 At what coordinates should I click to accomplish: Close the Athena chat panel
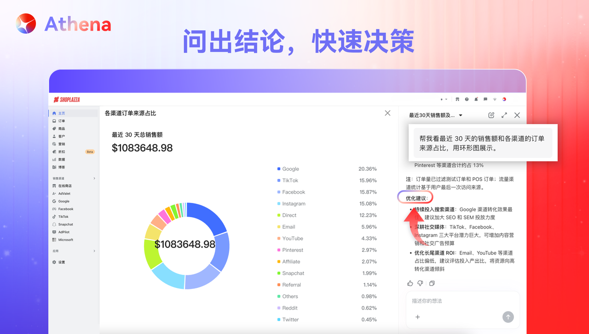tap(517, 115)
